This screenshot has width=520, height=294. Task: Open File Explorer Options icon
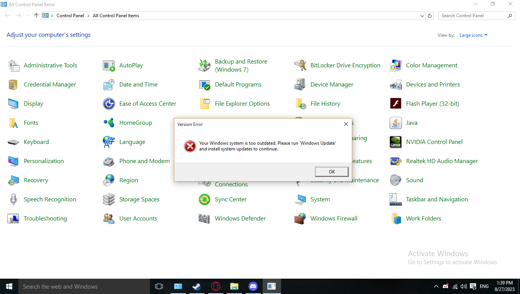click(205, 104)
